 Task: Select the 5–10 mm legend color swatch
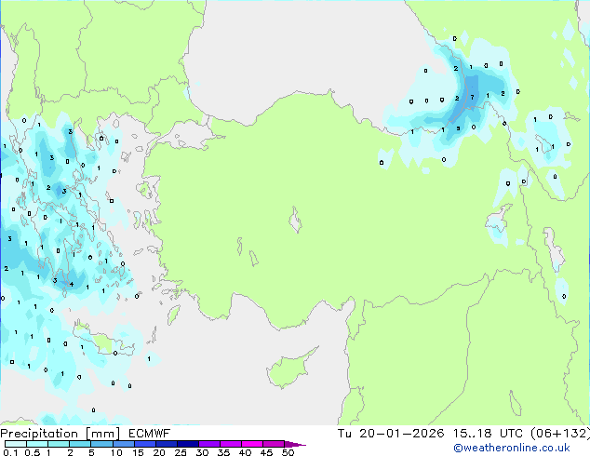[101, 444]
